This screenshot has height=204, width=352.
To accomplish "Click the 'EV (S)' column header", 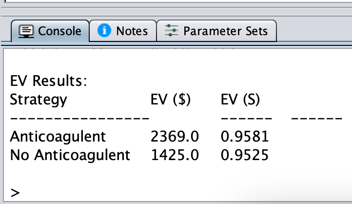I will 240,100.
